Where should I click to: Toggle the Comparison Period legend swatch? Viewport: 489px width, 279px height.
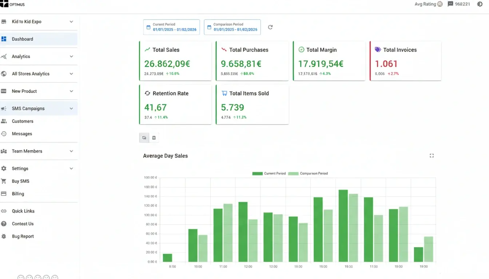293,174
